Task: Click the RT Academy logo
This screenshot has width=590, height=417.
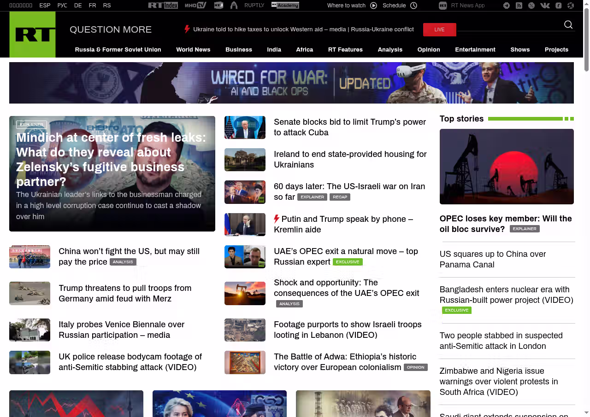Action: click(x=285, y=6)
